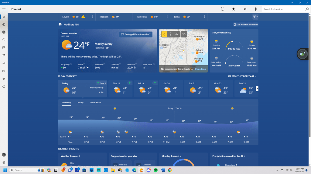
Task: Open Settings gear in left sidebar
Action: (4, 162)
